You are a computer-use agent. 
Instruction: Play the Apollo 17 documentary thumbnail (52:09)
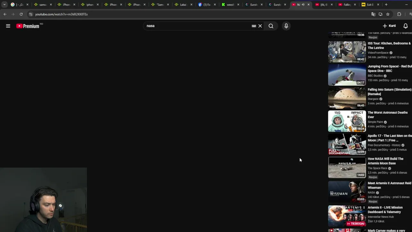click(347, 144)
